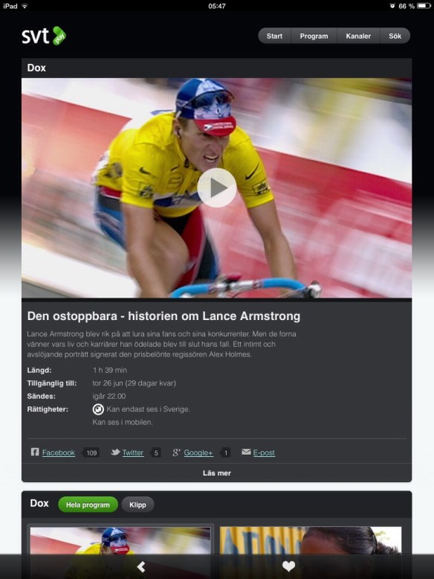Open the Start menu item

tap(274, 36)
